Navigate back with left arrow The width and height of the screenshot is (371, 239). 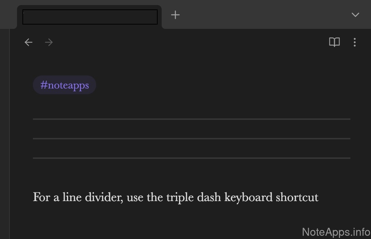(x=29, y=43)
